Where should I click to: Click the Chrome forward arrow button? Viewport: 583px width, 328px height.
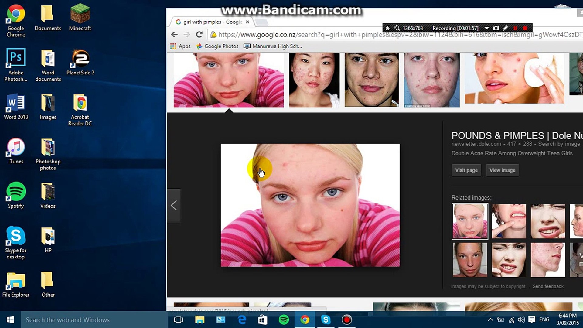pos(187,35)
